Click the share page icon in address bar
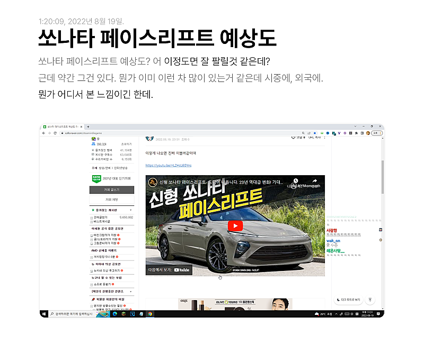 click(x=309, y=133)
